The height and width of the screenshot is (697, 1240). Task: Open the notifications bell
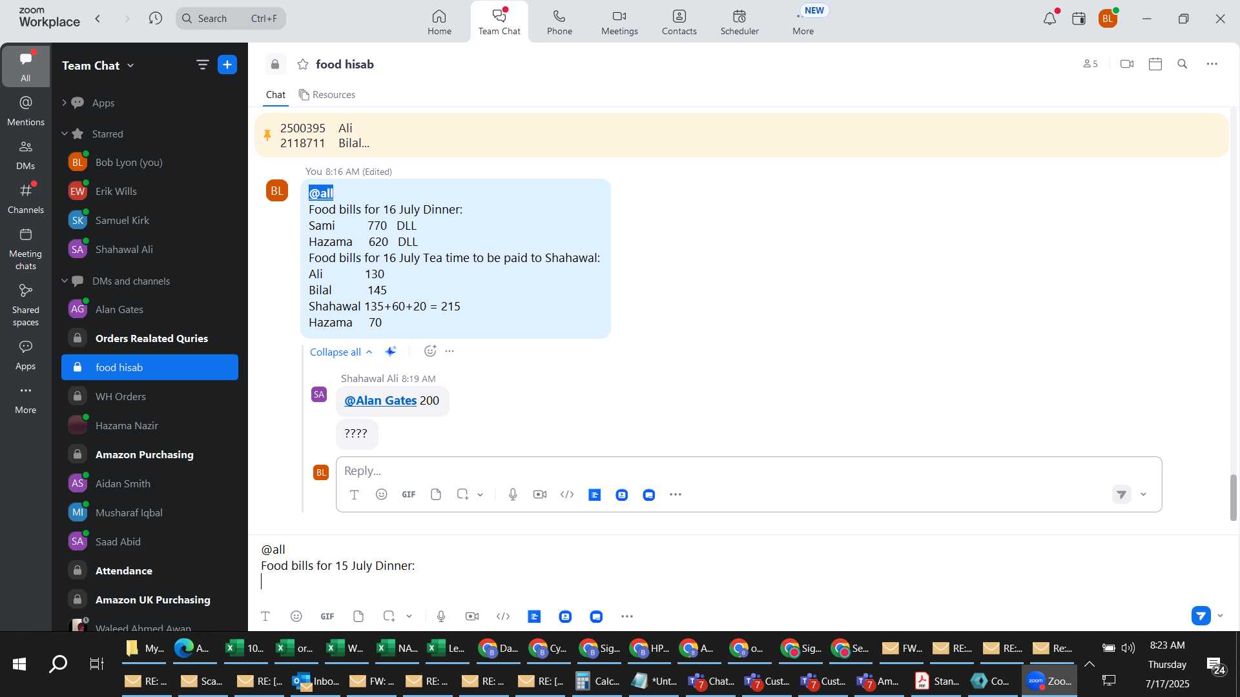pyautogui.click(x=1050, y=18)
